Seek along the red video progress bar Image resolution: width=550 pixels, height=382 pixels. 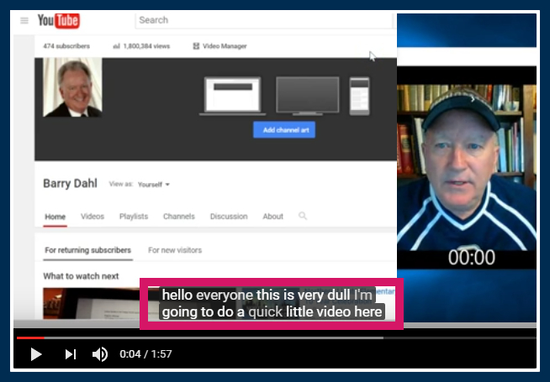[277, 338]
